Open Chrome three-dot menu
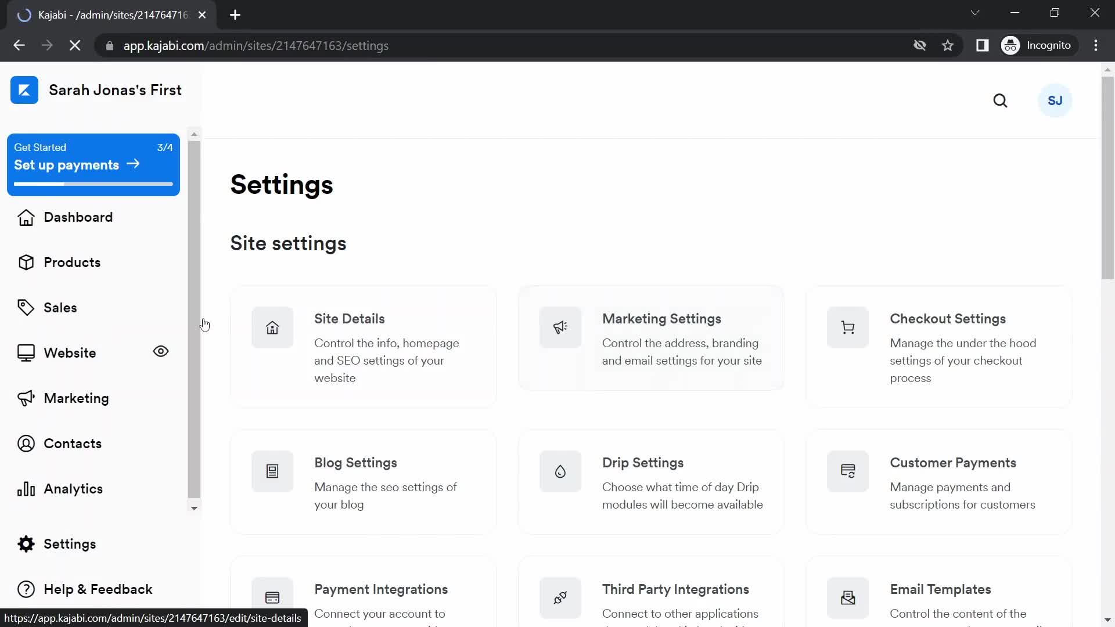The width and height of the screenshot is (1115, 627). (1096, 45)
